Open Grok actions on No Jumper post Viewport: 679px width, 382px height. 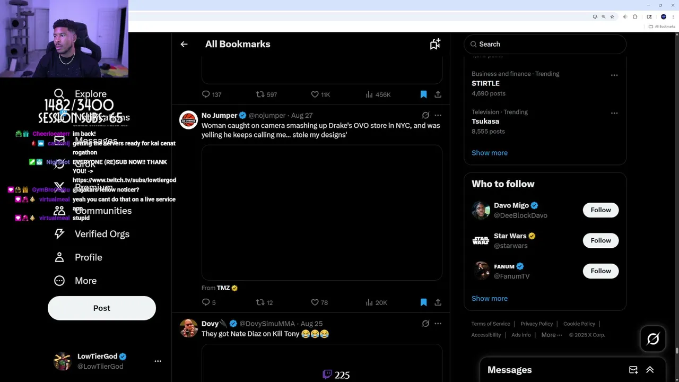coord(425,115)
